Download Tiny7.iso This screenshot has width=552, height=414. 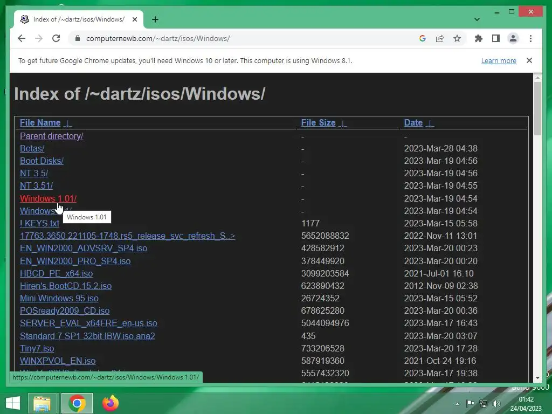(x=37, y=349)
